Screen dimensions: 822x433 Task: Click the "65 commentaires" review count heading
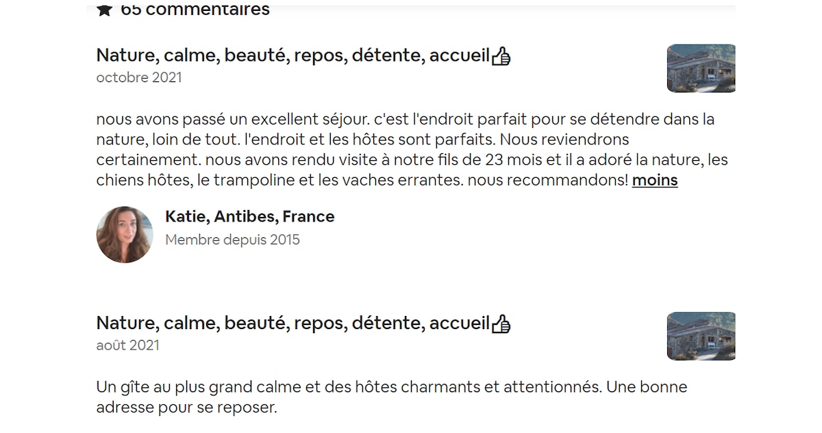[x=195, y=10]
